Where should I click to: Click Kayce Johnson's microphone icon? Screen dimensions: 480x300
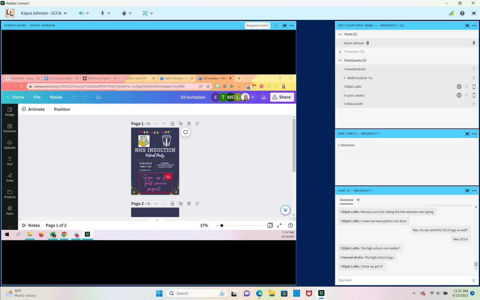(x=474, y=43)
